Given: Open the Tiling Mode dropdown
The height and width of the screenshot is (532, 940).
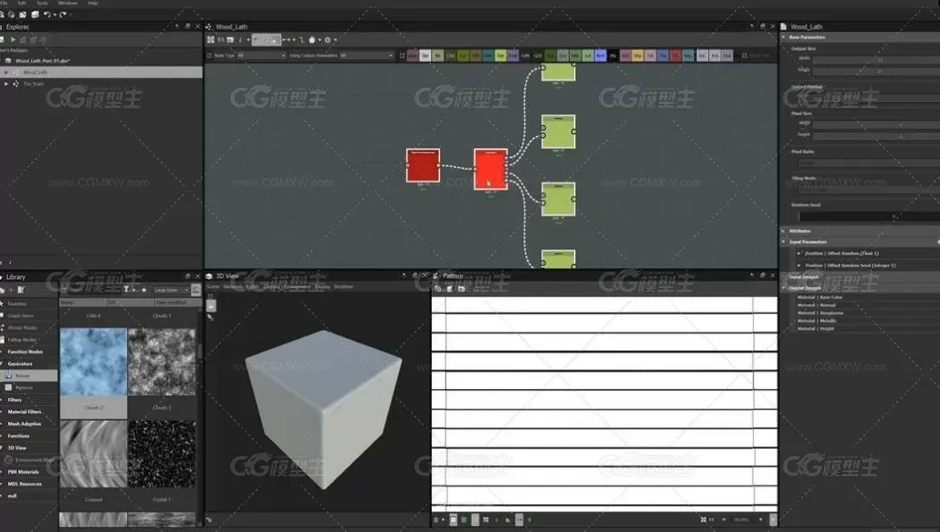Looking at the screenshot, I should pos(869,190).
